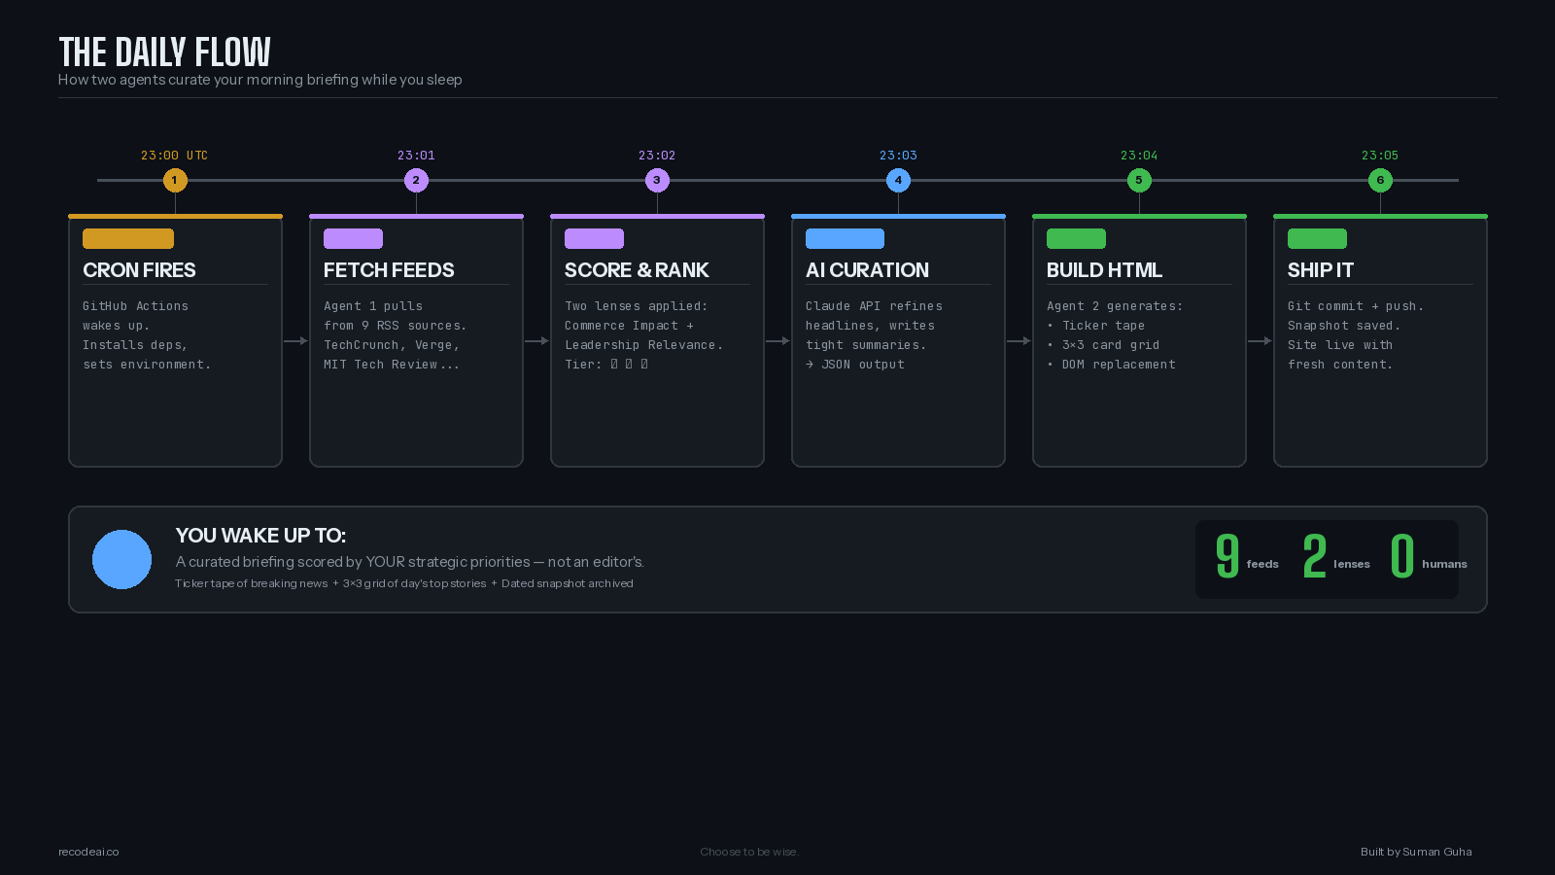Click the 0 humans counter
Image resolution: width=1555 pixels, height=875 pixels.
[1429, 557]
